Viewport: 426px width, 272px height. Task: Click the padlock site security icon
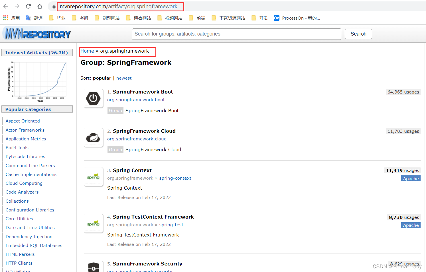[x=54, y=7]
